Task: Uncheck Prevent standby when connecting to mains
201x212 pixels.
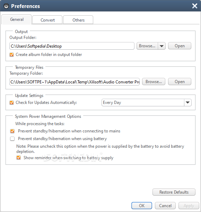Action: coord(12,131)
